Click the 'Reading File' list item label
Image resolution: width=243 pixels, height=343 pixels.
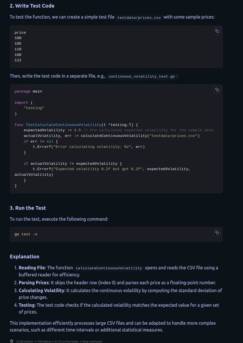(x=32, y=268)
